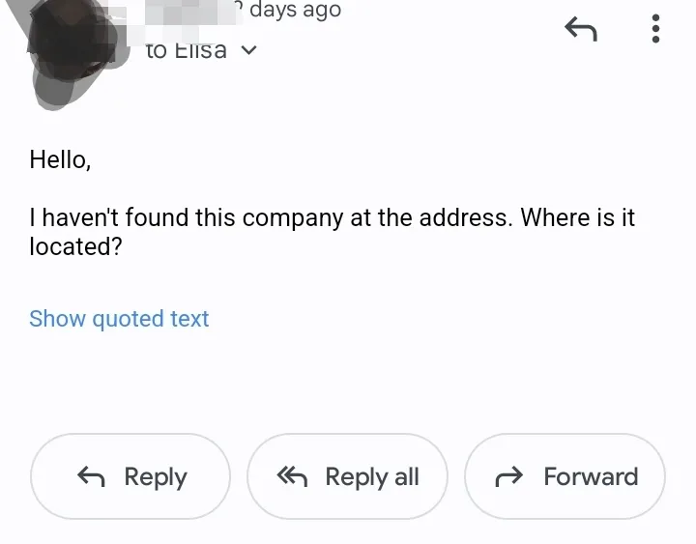Expand recipient details with the chevron near Elisa
The width and height of the screenshot is (696, 544).
tap(249, 50)
